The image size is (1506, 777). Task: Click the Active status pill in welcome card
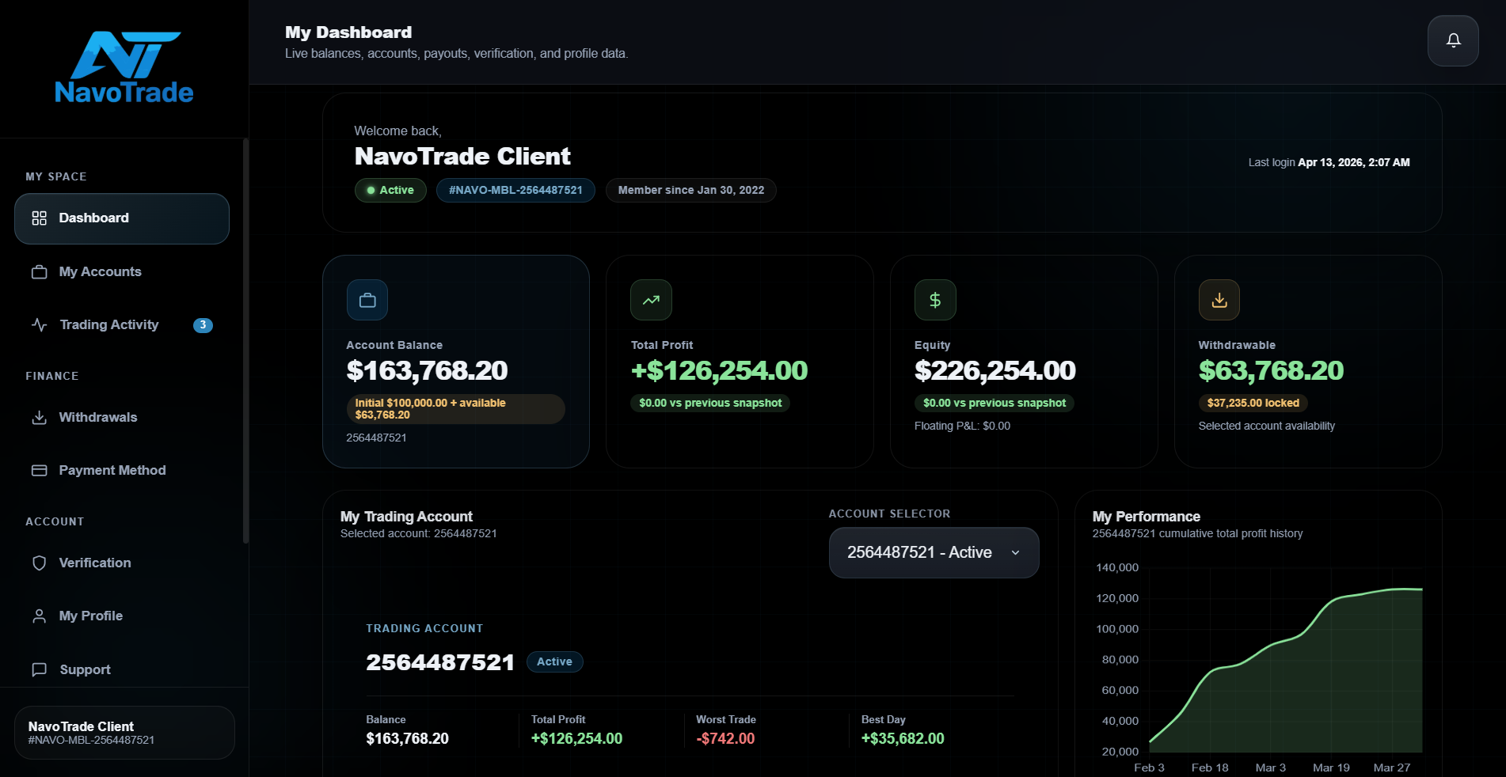pyautogui.click(x=390, y=191)
